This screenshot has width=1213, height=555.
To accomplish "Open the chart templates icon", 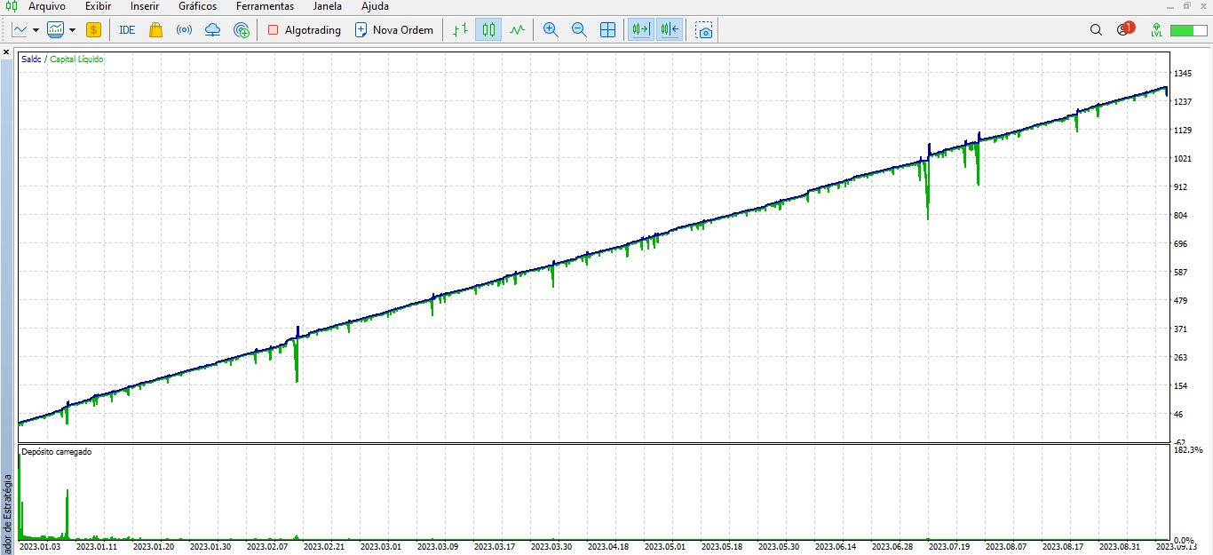I will tap(55, 29).
